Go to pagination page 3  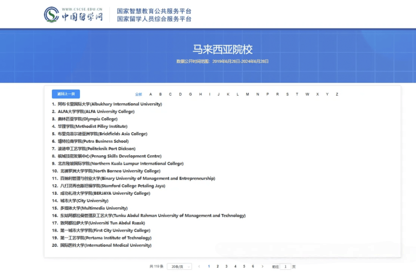tap(226, 267)
